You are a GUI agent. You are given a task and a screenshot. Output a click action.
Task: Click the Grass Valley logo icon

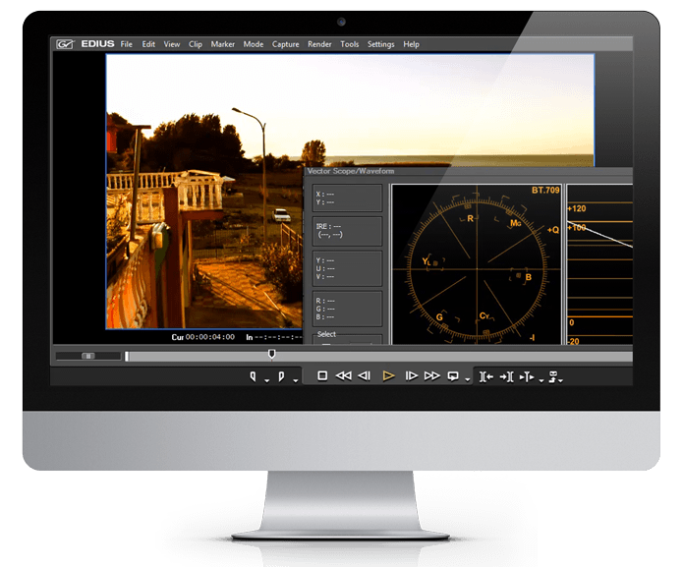pyautogui.click(x=64, y=44)
